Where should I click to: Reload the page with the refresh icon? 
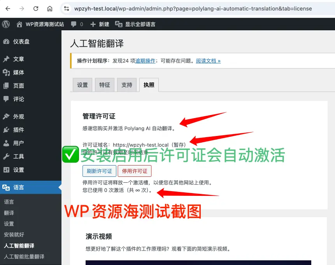click(x=36, y=9)
